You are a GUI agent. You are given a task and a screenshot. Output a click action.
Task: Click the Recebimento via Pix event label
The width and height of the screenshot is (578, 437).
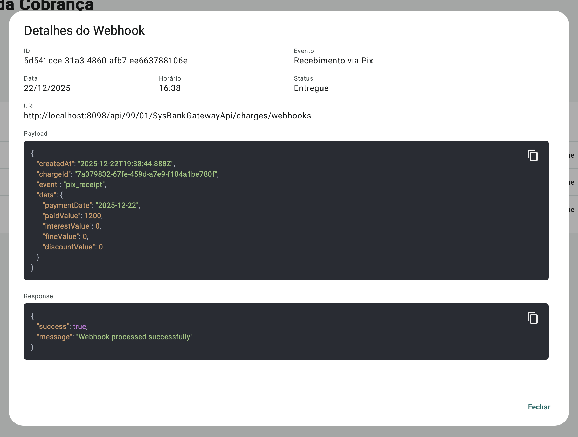(x=333, y=61)
